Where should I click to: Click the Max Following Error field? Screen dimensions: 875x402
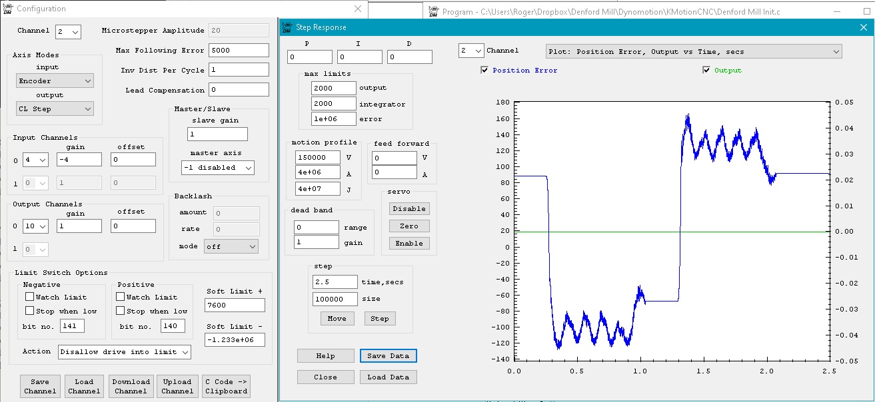coord(238,51)
